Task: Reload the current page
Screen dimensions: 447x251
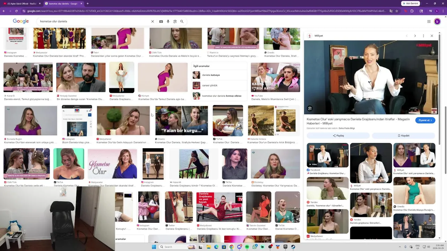Action: pos(16,11)
